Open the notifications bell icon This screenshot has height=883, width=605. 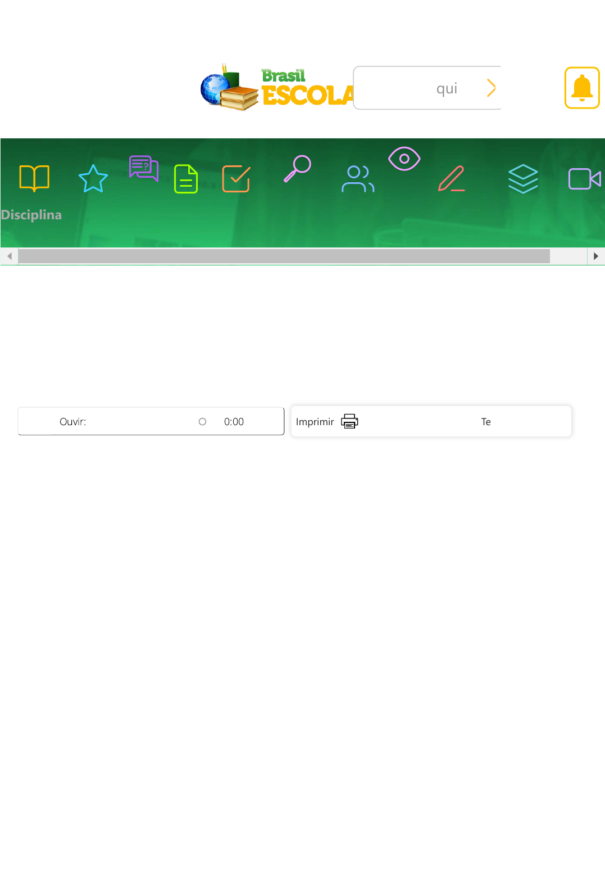coord(582,88)
